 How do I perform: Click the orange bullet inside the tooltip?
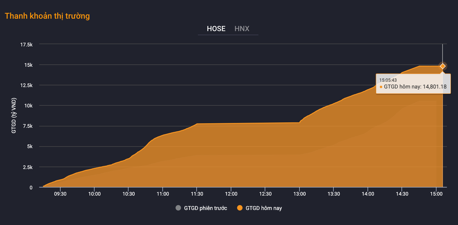tap(381, 87)
